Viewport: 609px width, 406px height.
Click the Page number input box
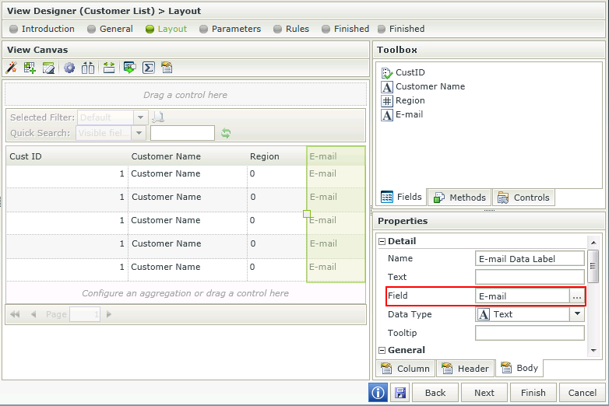click(x=85, y=314)
